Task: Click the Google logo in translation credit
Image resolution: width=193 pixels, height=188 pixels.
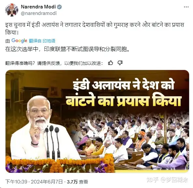Action: tap(19, 41)
